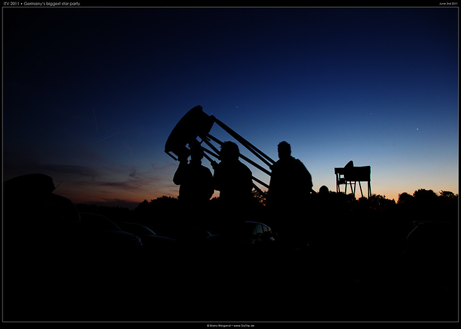461x329 pixels.
Task: Click the faint contrail in left sky
Action: tap(106, 137)
